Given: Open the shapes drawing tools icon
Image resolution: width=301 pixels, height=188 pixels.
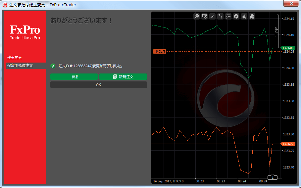Looking at the screenshot, I should pos(252,17).
